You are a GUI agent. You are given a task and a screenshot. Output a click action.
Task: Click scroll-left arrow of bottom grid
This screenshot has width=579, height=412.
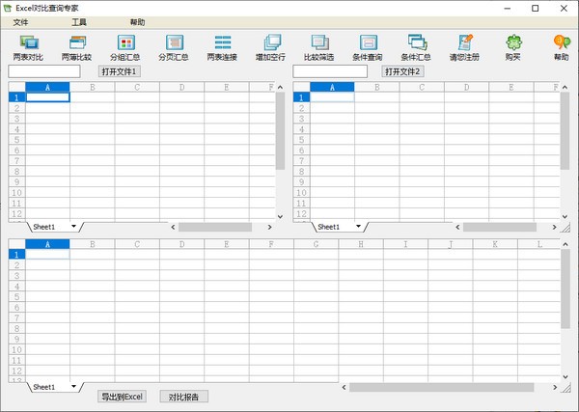pyautogui.click(x=345, y=387)
